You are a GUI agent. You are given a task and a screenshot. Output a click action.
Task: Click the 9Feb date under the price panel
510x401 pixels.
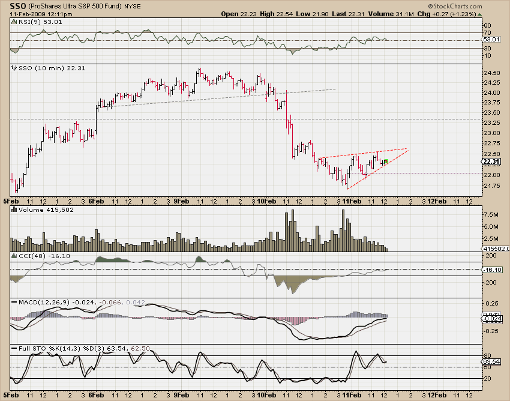pyautogui.click(x=181, y=201)
